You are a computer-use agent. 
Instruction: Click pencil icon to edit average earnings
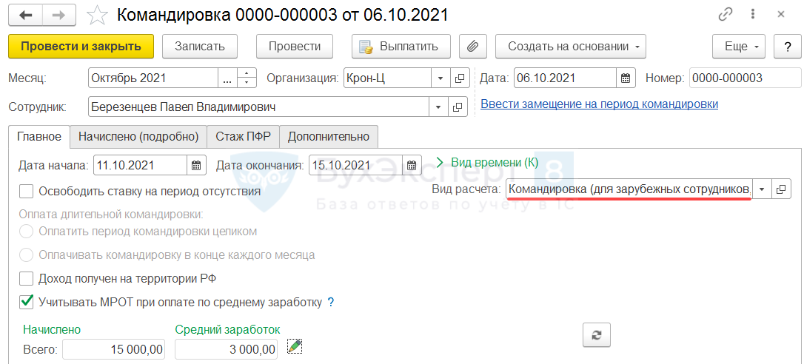pyautogui.click(x=295, y=346)
